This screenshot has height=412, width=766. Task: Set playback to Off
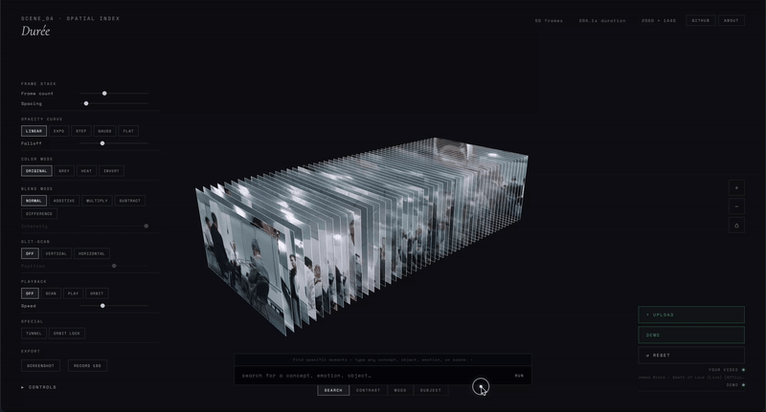tap(30, 293)
